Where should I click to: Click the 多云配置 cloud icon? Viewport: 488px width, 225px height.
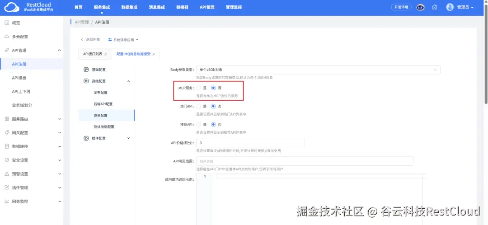point(7,37)
